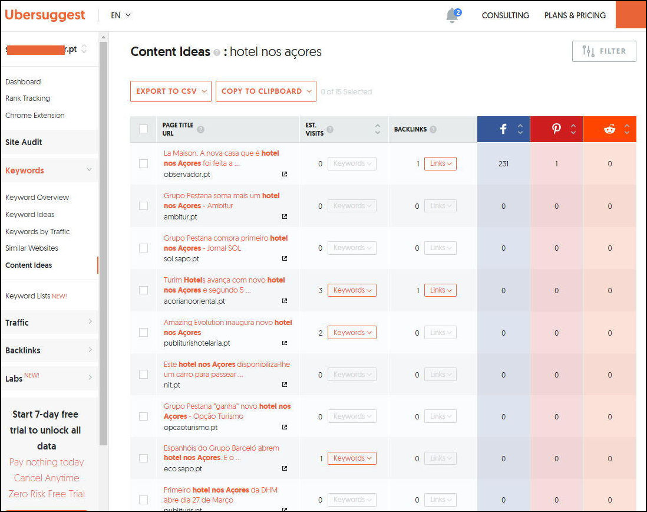Click the sidebar vertical scrollbar
Screen dimensions: 647x512
click(x=103, y=244)
